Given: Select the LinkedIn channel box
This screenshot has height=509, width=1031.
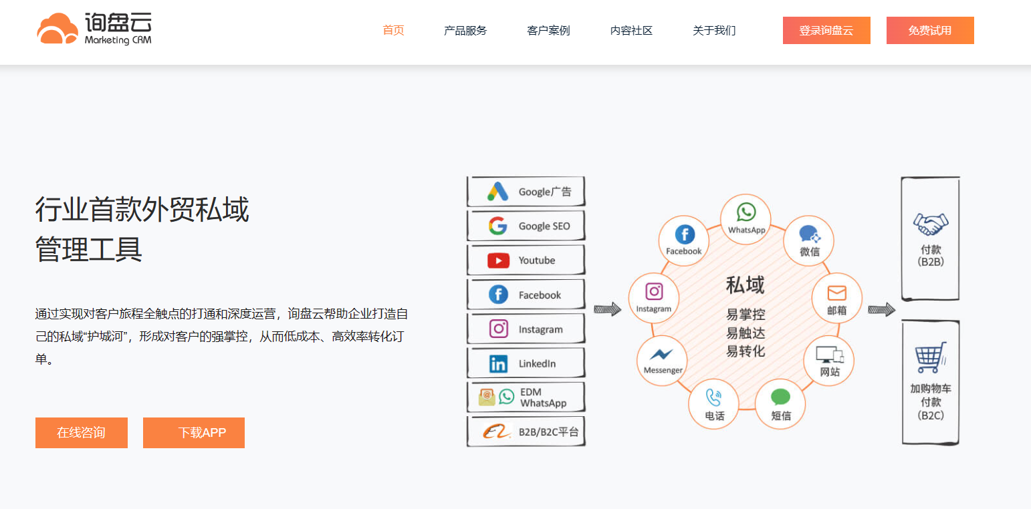Looking at the screenshot, I should tap(526, 363).
